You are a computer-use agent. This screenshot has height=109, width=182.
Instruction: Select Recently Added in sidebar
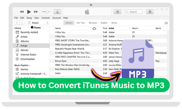(x=31, y=32)
